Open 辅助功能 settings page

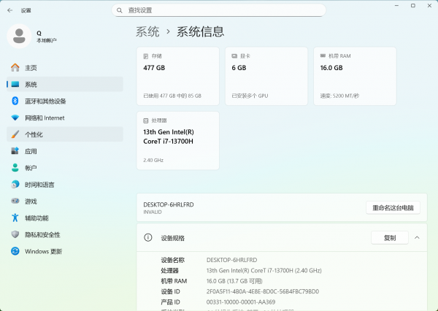pos(65,218)
